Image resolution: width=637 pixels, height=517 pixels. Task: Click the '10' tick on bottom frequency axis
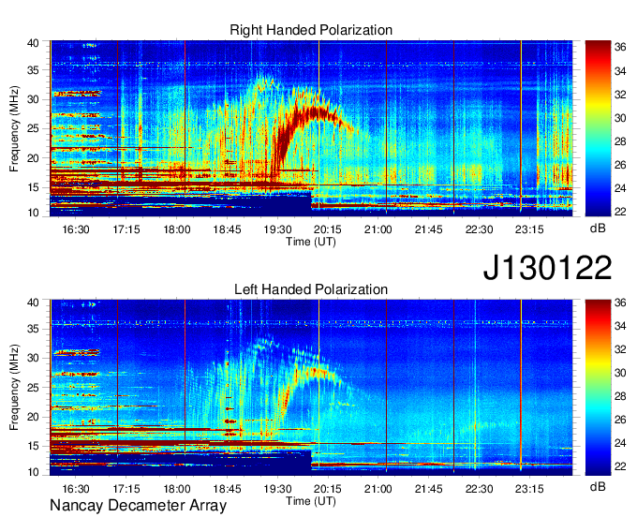(34, 472)
